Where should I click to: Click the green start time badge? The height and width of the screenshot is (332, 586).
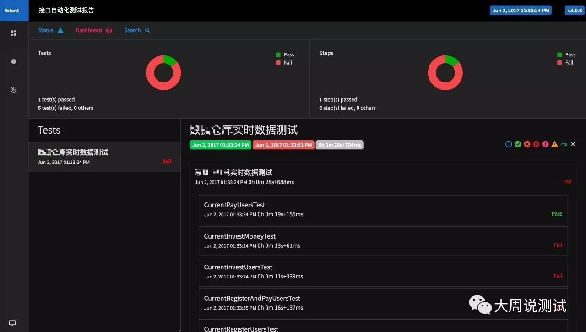(220, 145)
